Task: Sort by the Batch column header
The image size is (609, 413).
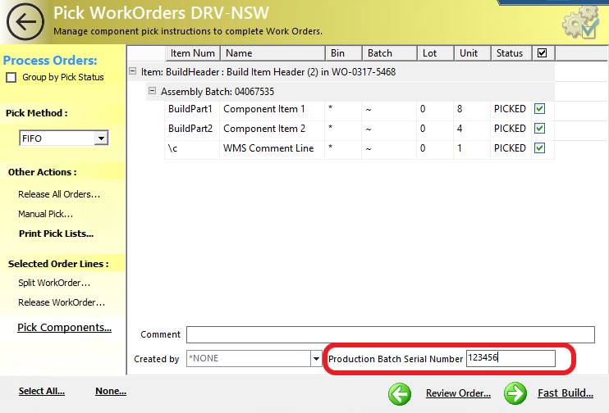Action: (390, 53)
